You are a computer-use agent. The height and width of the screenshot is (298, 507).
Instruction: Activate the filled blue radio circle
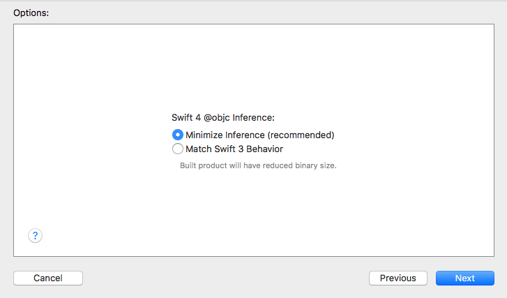(x=178, y=135)
